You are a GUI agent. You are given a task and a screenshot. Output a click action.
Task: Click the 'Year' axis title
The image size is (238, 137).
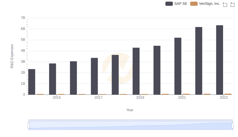point(130,110)
